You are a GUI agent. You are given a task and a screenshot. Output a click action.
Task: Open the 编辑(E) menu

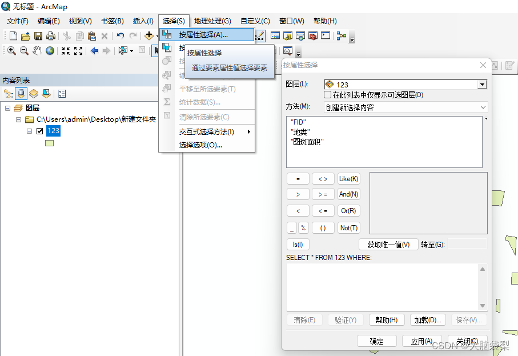(x=49, y=21)
